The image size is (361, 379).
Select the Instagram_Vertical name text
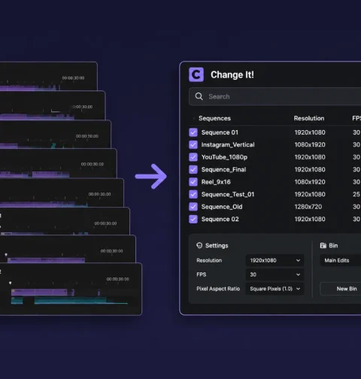pos(228,144)
